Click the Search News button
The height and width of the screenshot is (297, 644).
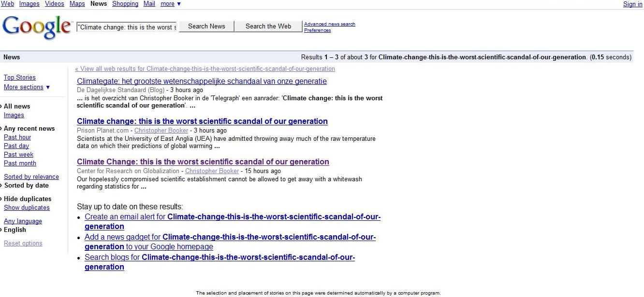click(x=206, y=27)
